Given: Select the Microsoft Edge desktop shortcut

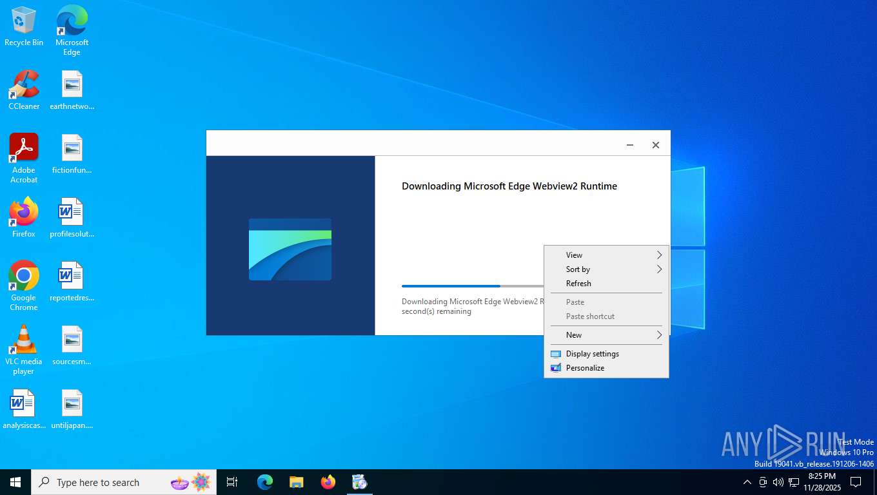Looking at the screenshot, I should click(72, 30).
